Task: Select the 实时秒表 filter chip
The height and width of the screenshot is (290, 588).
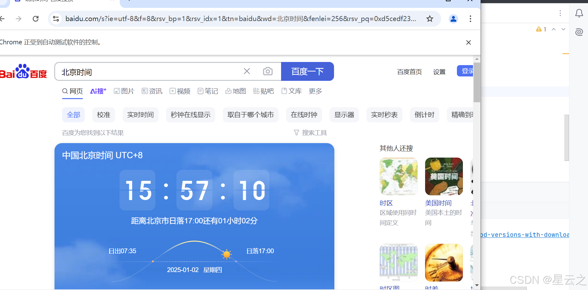Action: pyautogui.click(x=384, y=115)
